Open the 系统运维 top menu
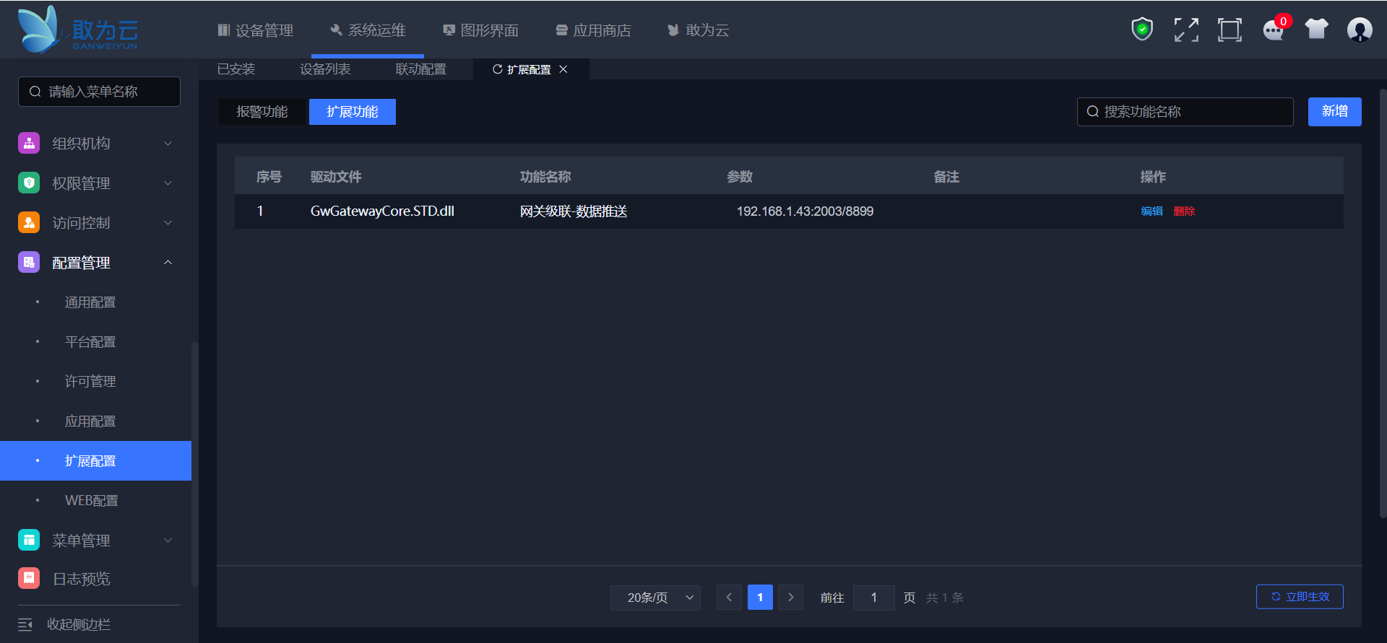This screenshot has height=643, width=1387. pyautogui.click(x=368, y=30)
